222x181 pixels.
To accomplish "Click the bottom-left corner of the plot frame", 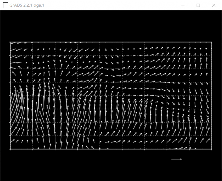I will tap(10, 149).
